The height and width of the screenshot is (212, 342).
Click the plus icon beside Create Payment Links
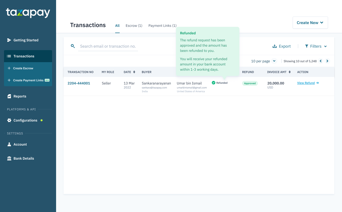[x=9, y=80]
